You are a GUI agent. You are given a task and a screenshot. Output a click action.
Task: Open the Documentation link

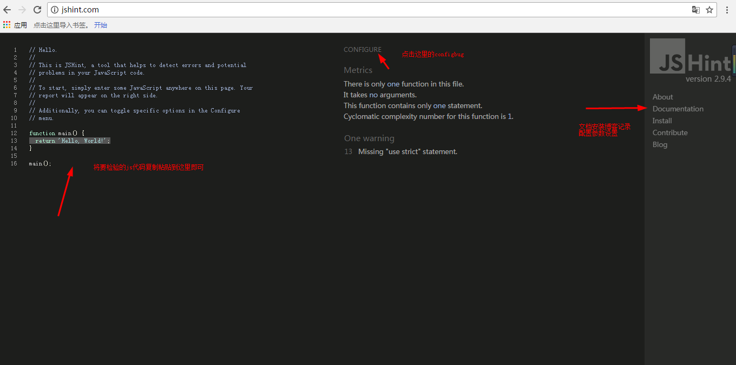click(x=678, y=109)
